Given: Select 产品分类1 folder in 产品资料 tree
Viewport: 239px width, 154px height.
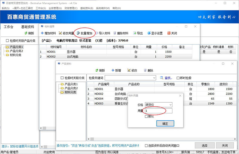Looking at the screenshot, I should coord(69,84).
